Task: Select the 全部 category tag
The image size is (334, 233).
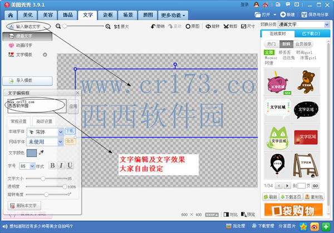Action: click(x=269, y=52)
